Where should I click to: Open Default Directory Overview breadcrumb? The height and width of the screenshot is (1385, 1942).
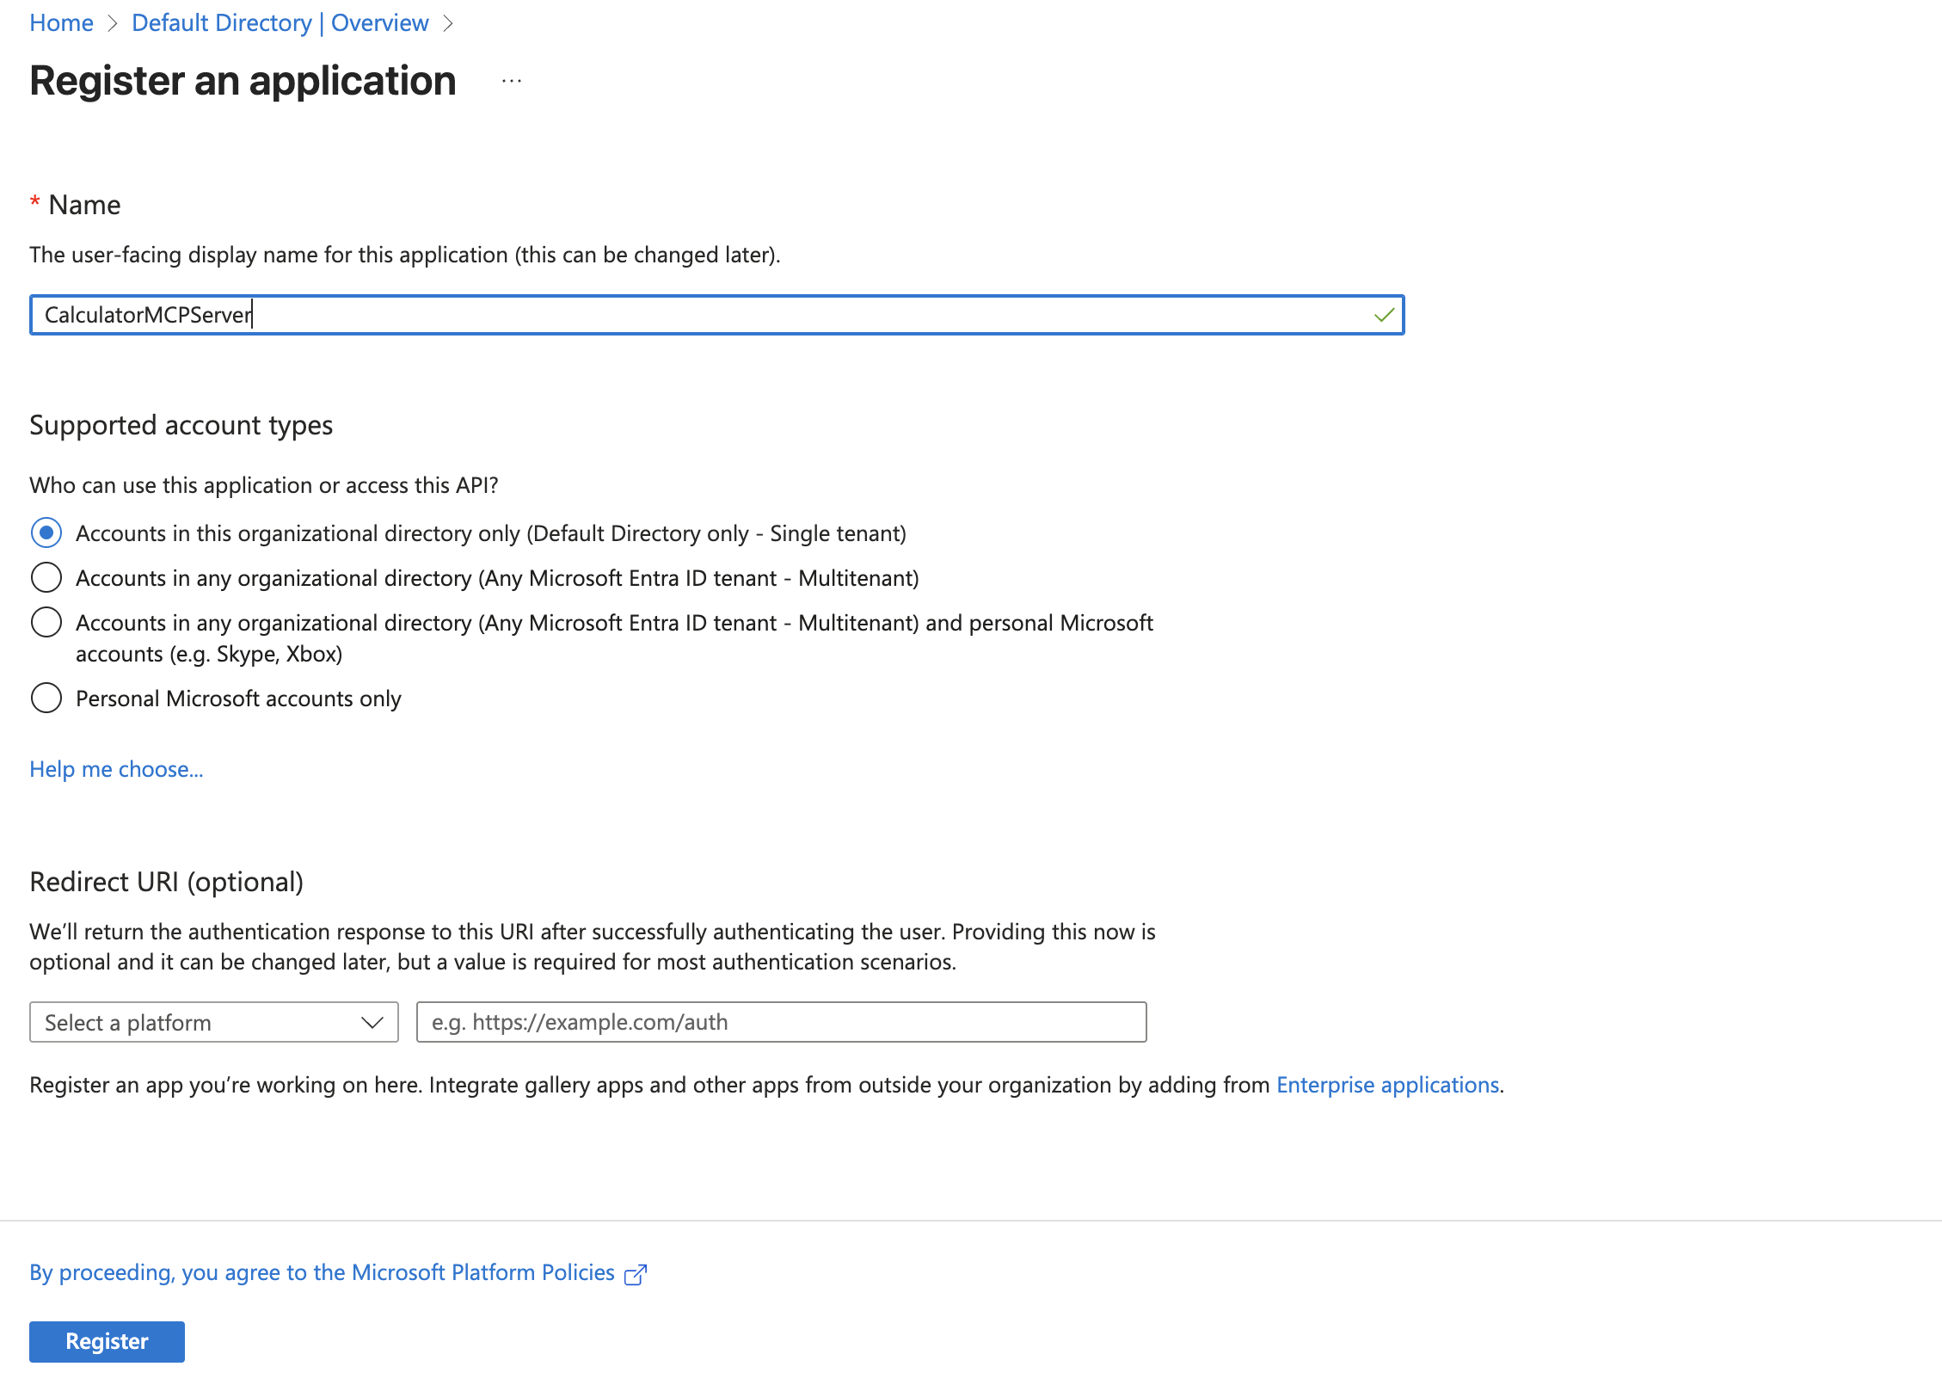pyautogui.click(x=280, y=23)
